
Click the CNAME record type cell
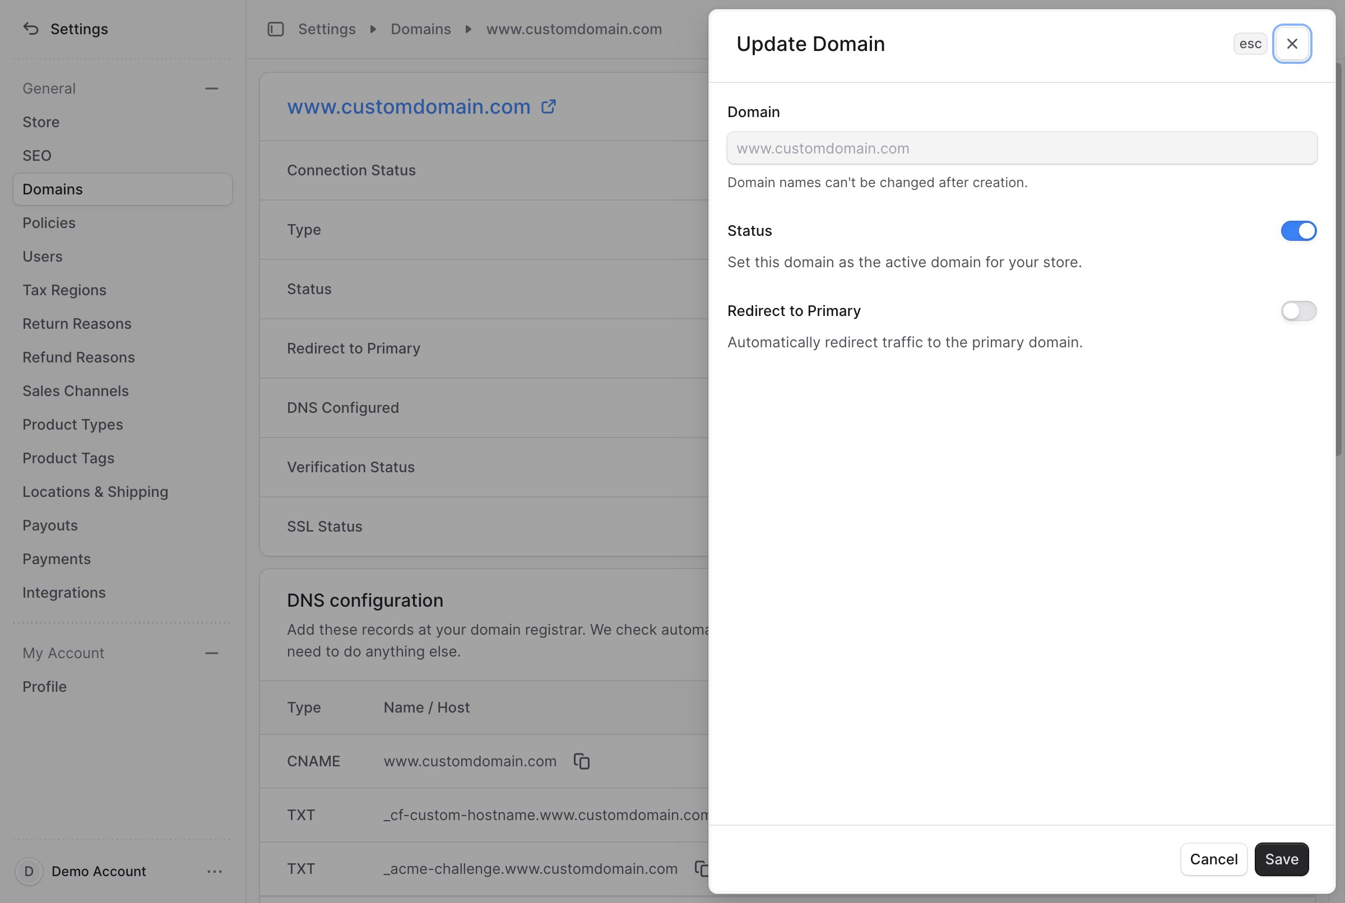[313, 761]
